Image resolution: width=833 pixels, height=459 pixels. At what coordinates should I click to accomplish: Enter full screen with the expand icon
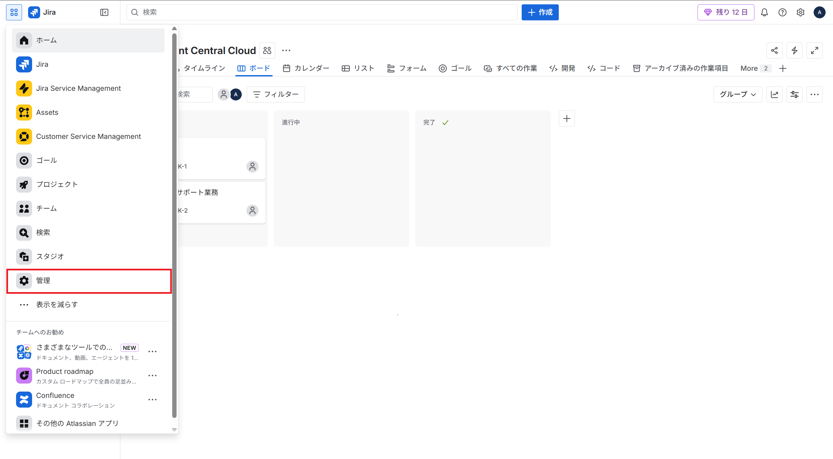click(815, 50)
